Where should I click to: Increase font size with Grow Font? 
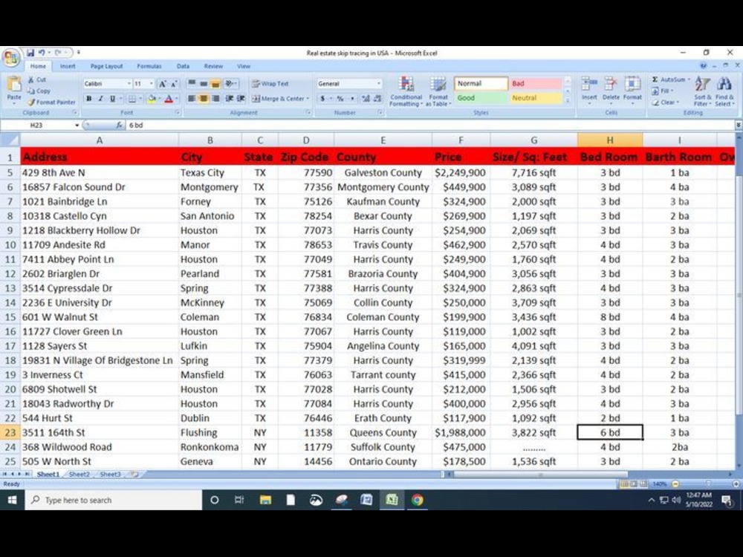(x=163, y=84)
